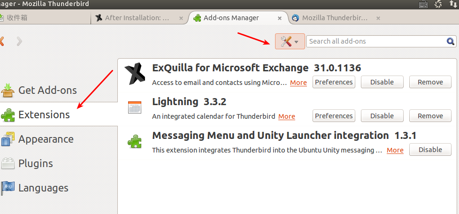This screenshot has width=459, height=214.
Task: Click the After Installation tab X icon
Action: (99, 18)
